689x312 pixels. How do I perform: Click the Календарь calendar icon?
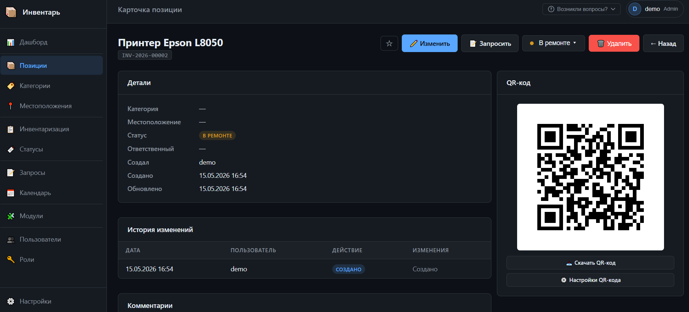coord(11,193)
